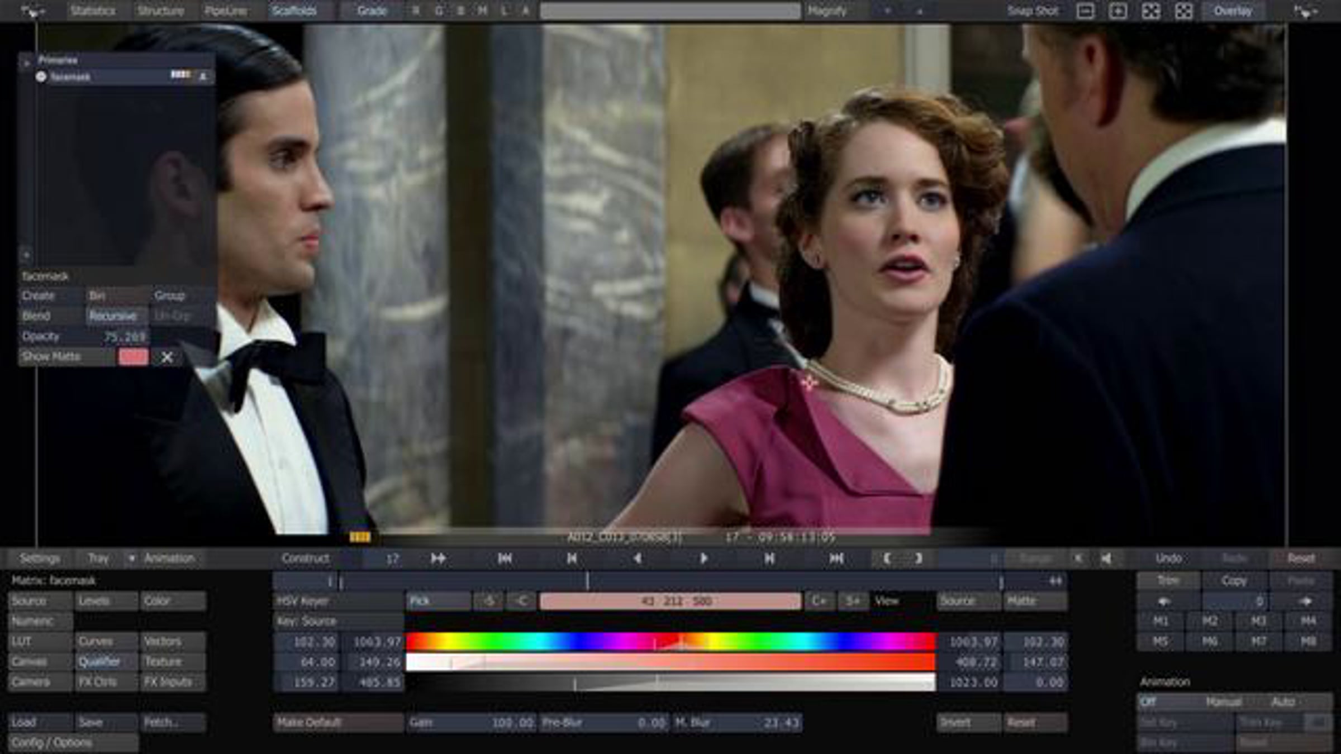Open the HSV Keyer type dropdown

tap(338, 602)
